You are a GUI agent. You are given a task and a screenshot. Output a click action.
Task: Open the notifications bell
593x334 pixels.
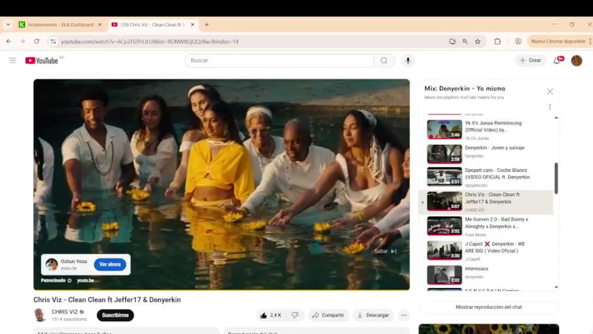click(x=557, y=60)
